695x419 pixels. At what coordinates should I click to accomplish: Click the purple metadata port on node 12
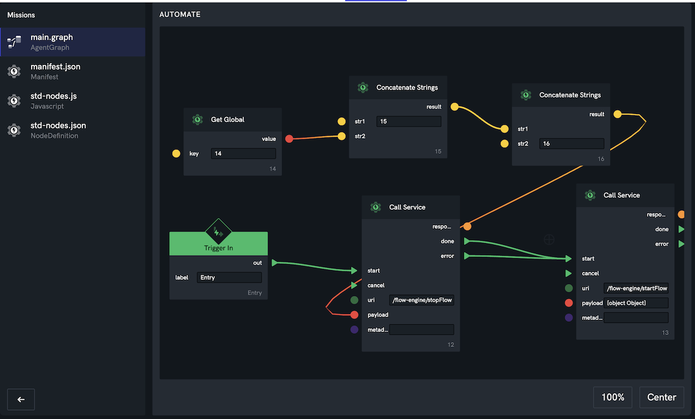tap(354, 330)
